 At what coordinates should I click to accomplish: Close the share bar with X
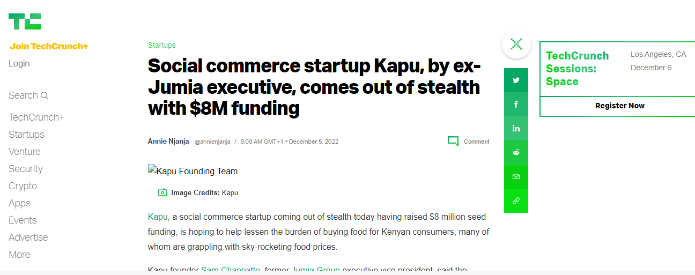[516, 44]
